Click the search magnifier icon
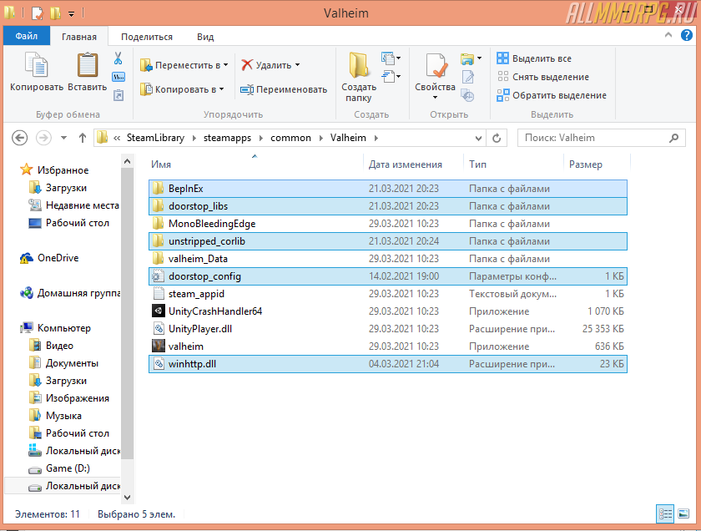The width and height of the screenshot is (701, 531). pyautogui.click(x=673, y=138)
